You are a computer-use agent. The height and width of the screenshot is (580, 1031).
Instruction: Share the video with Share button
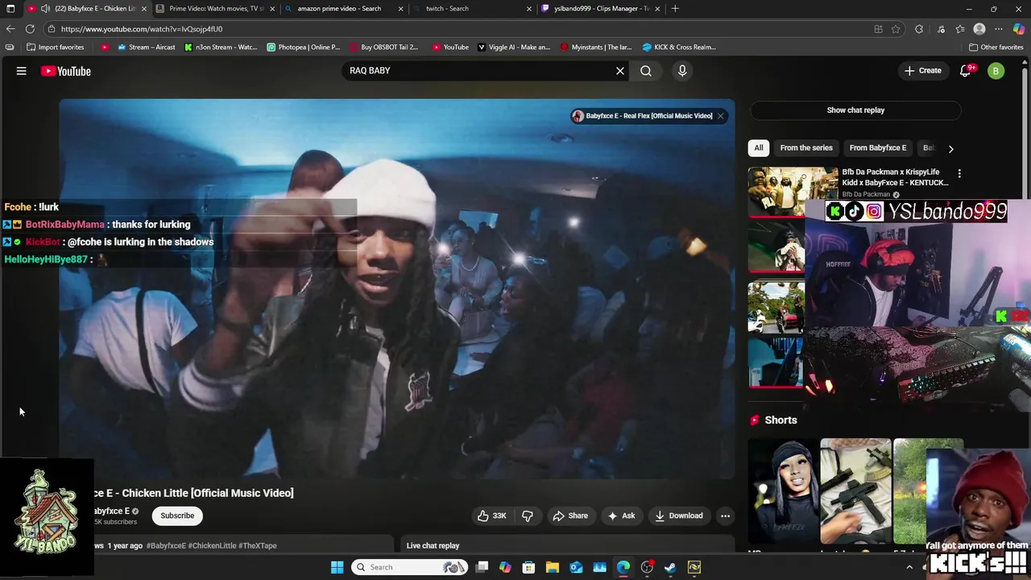[x=569, y=516]
